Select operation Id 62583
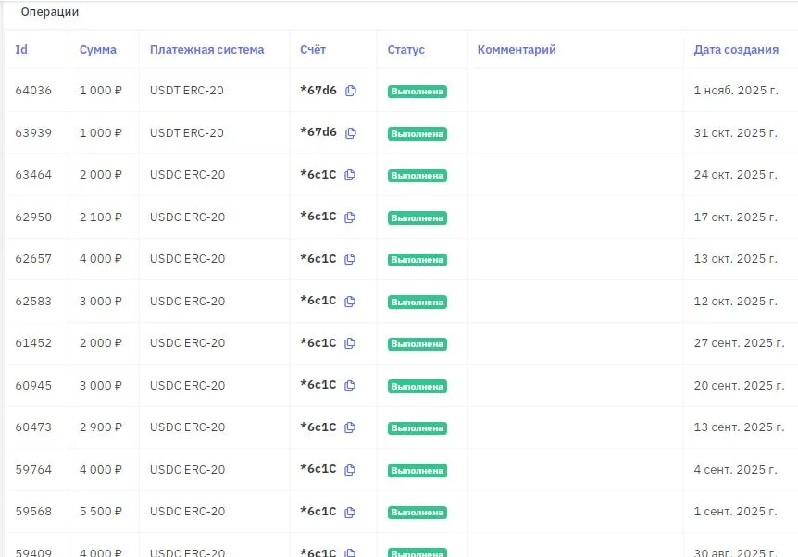 click(x=33, y=301)
